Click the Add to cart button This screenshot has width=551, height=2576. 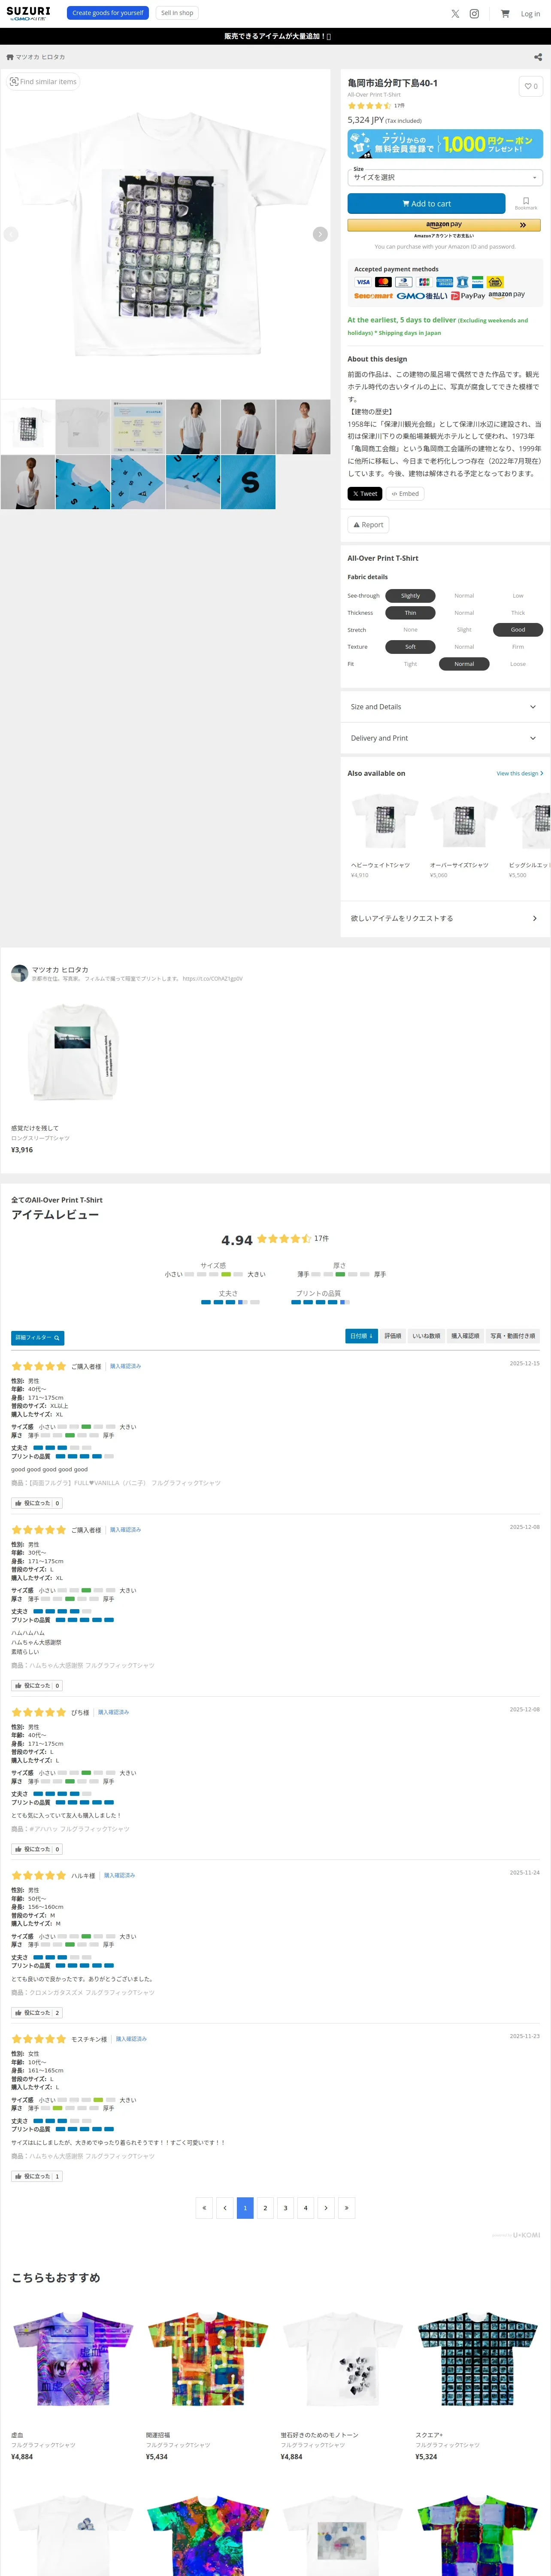click(426, 203)
